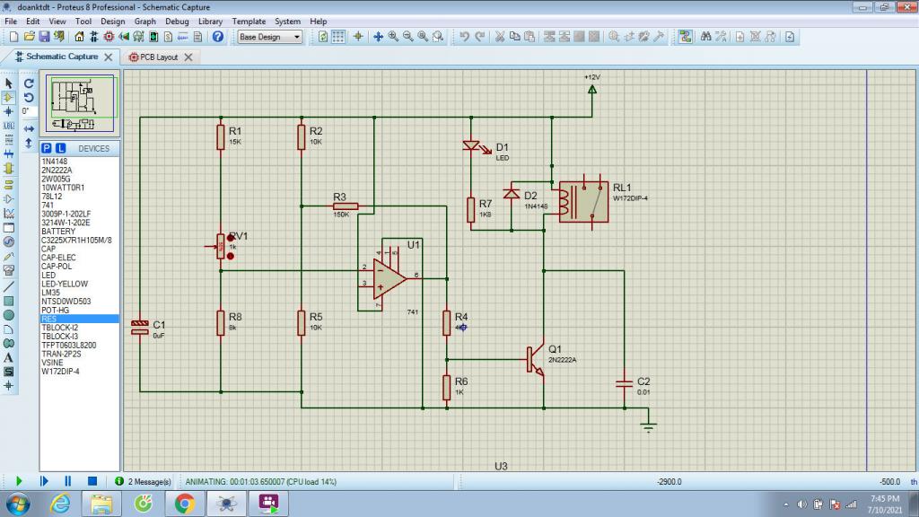Open Google Chrome from the taskbar
Viewport: 919px width, 517px height.
[x=184, y=504]
